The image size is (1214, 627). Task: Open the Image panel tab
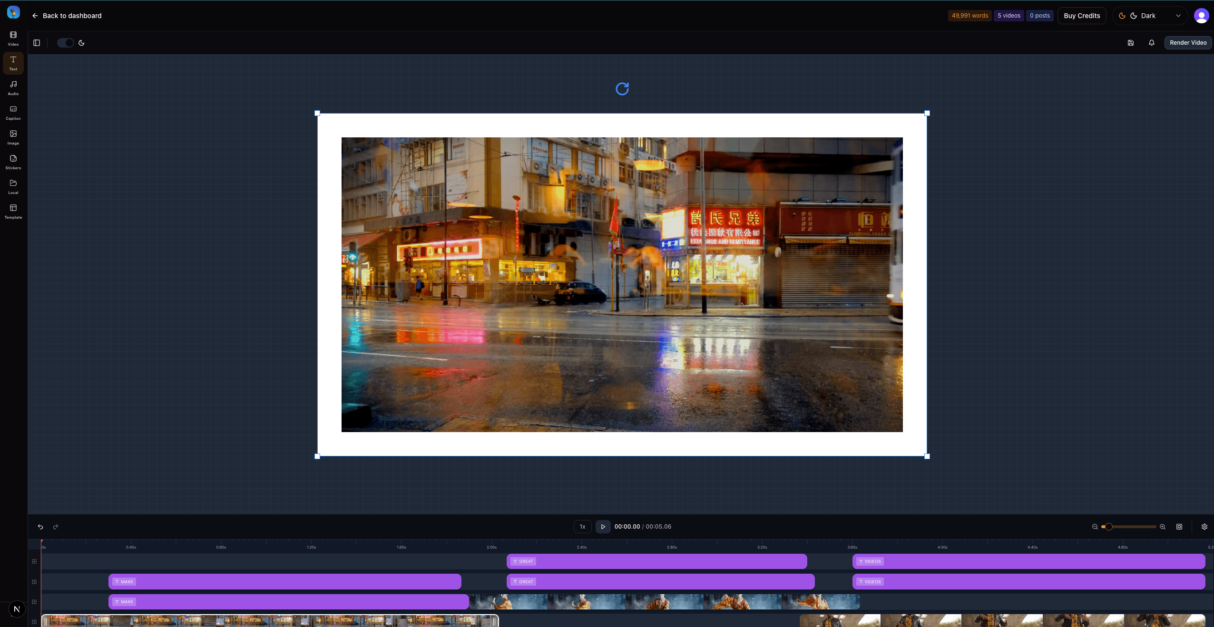pyautogui.click(x=13, y=137)
